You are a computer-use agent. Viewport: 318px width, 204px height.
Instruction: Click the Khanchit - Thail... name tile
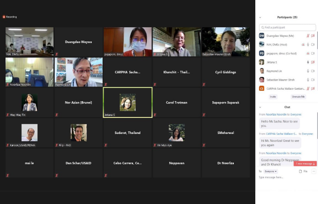point(177,72)
